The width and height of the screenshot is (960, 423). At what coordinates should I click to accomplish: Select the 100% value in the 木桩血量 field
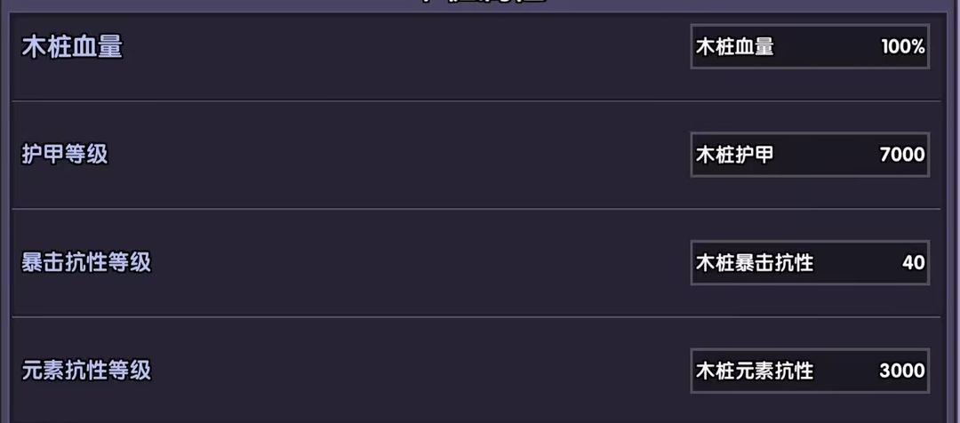pos(902,47)
